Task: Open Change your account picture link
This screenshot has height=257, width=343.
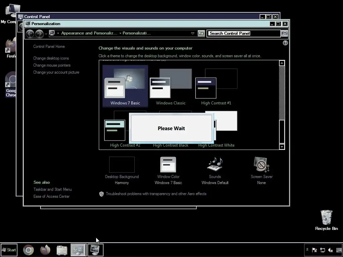Action: (56, 72)
